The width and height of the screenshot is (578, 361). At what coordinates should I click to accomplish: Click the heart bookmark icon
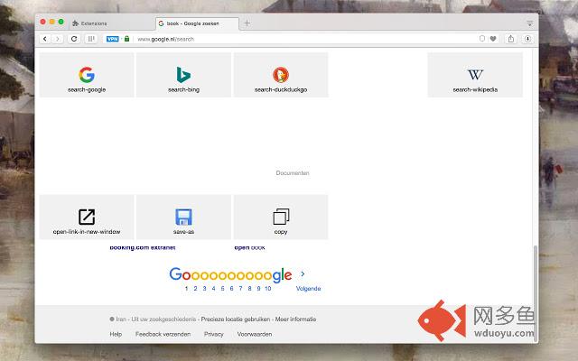[x=493, y=39]
